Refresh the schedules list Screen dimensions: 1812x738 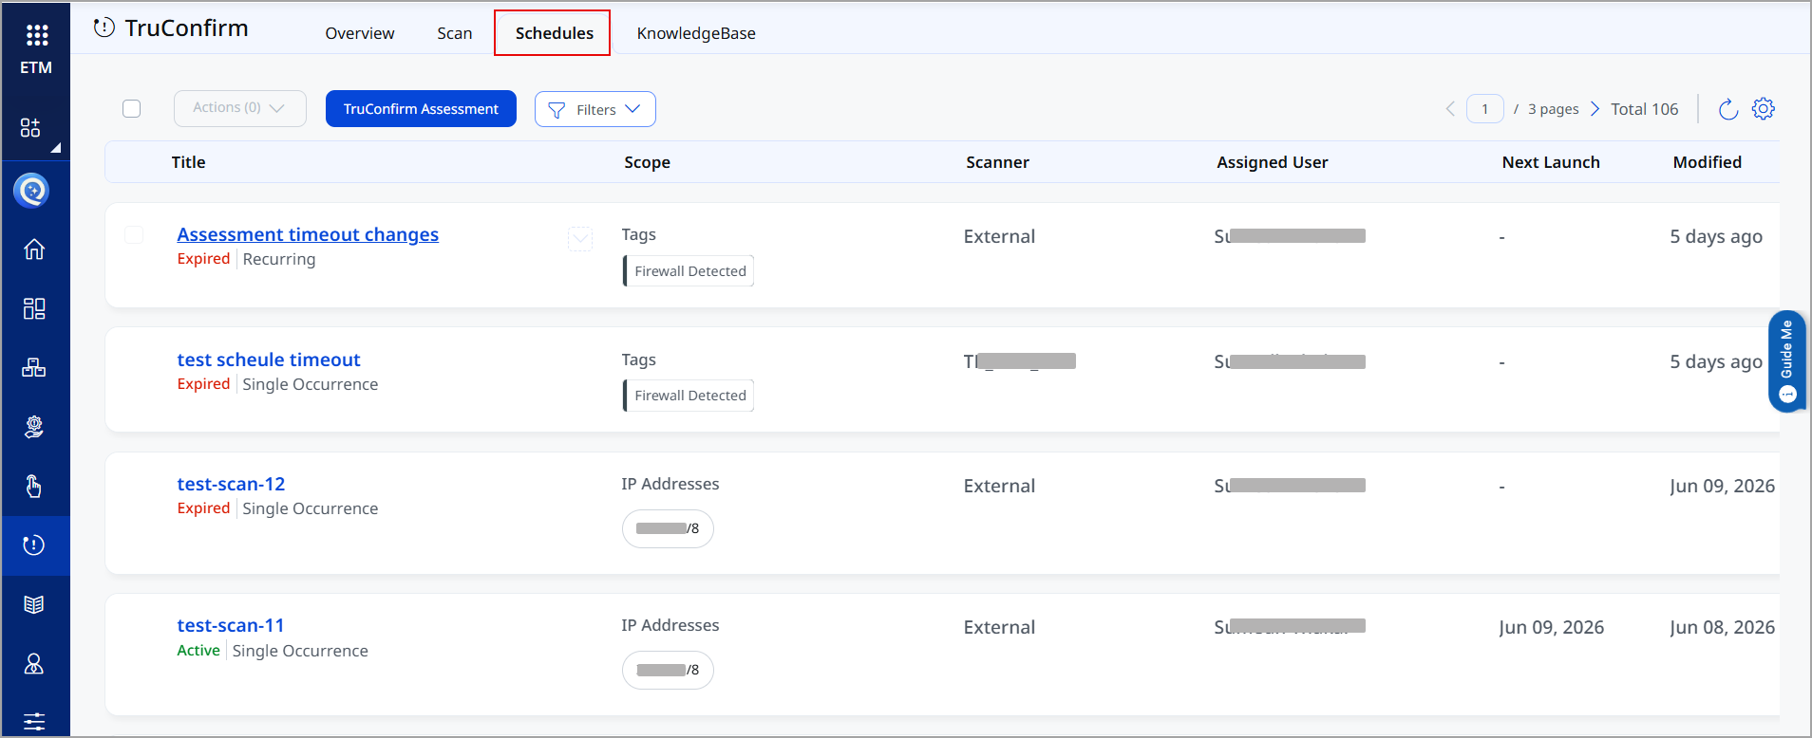(x=1728, y=109)
